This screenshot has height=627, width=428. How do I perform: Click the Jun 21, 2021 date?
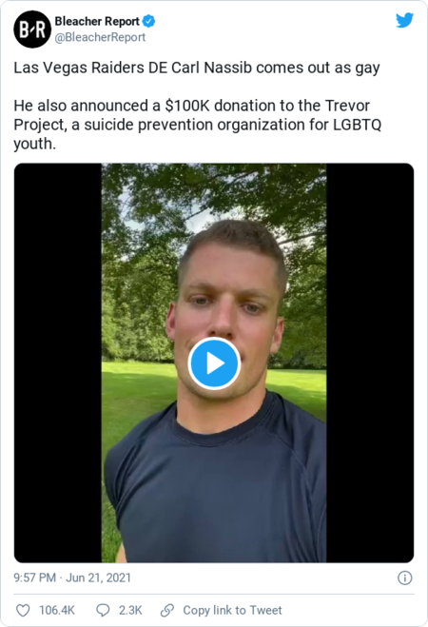tap(98, 578)
